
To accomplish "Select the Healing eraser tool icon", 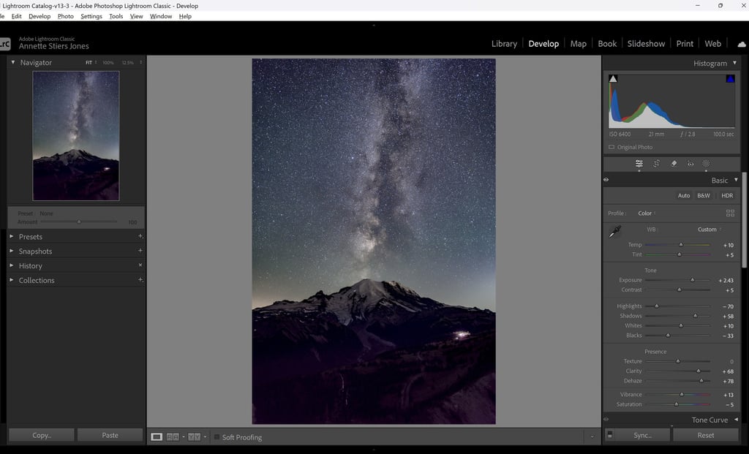I will click(674, 163).
